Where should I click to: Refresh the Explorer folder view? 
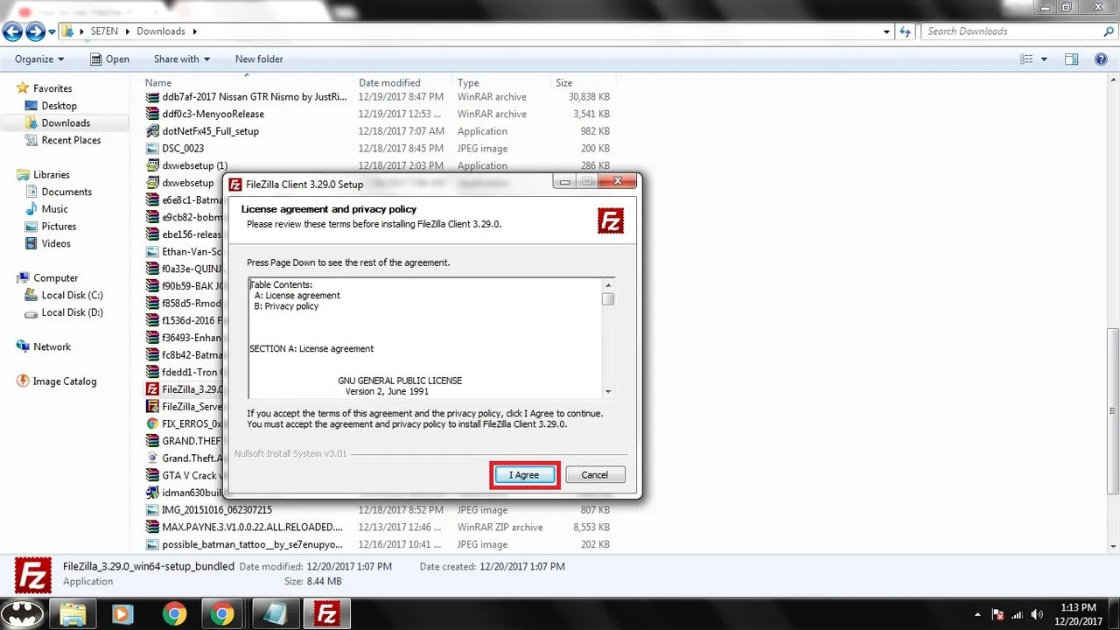(906, 31)
